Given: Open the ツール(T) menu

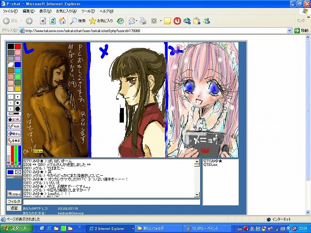Looking at the screenshot, I should [88, 11].
